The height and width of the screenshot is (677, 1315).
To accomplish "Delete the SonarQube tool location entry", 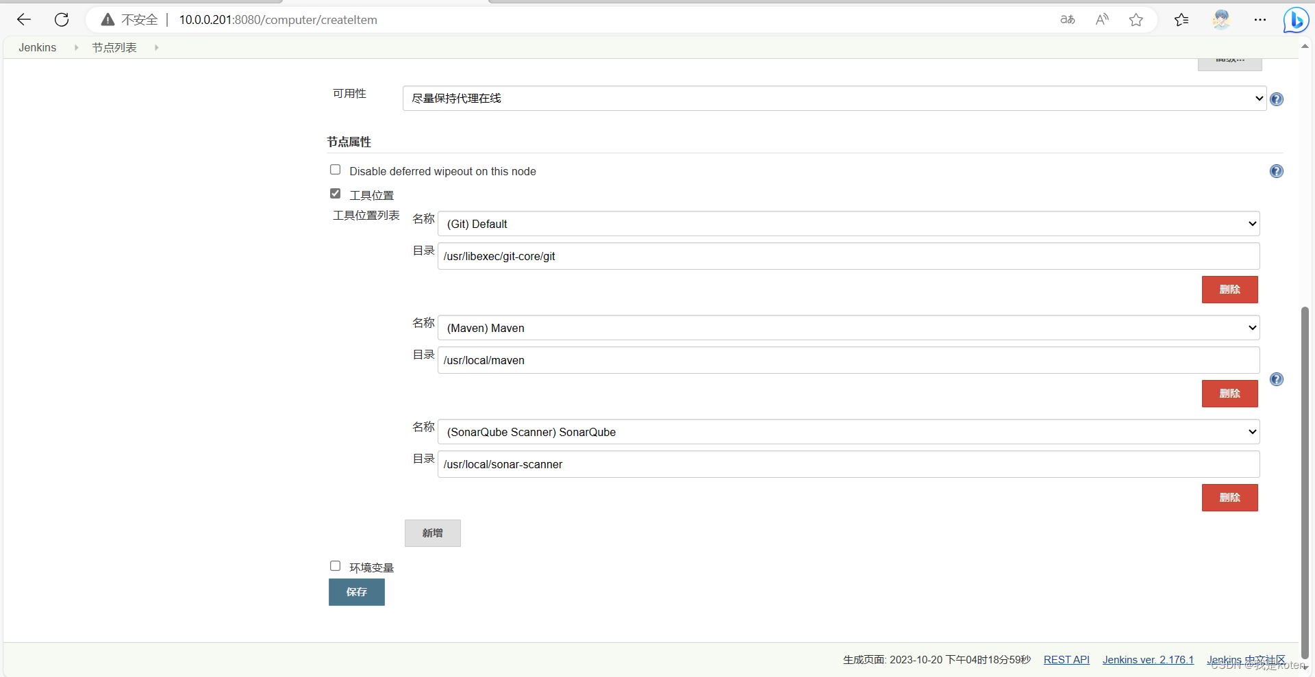I will (1230, 498).
